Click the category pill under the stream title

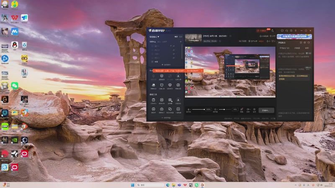coord(210,41)
